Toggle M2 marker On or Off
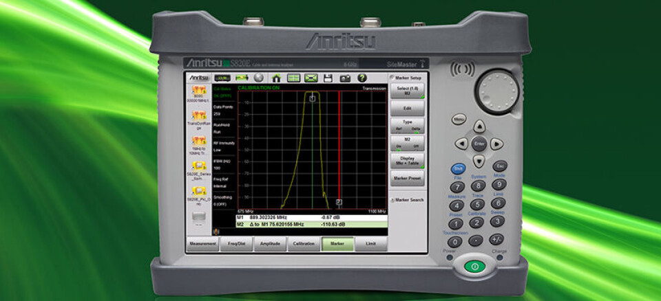The width and height of the screenshot is (661, 301). click(x=407, y=143)
